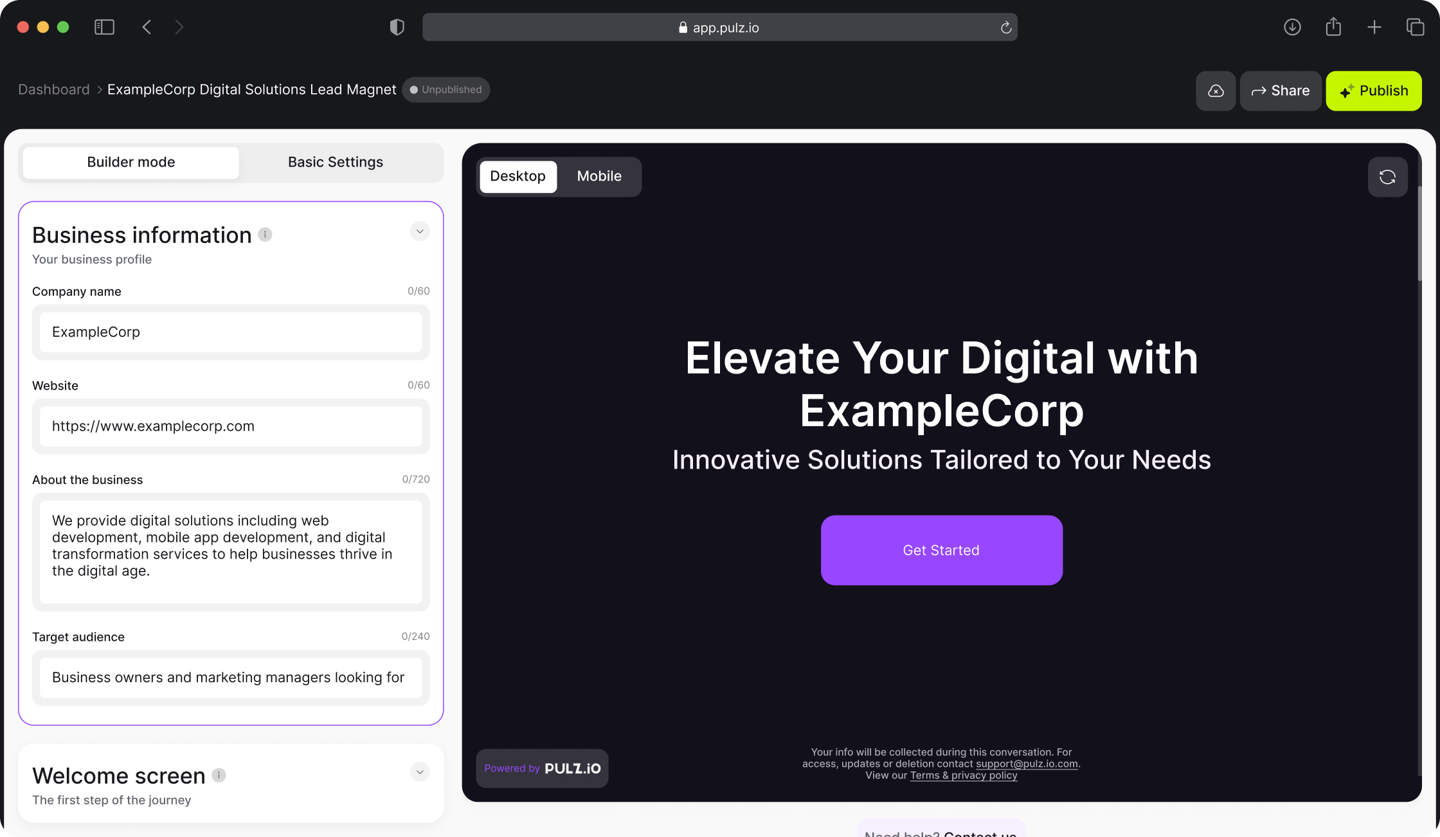Screen dimensions: 1440x837
Task: Click the Publish button
Action: click(1375, 90)
